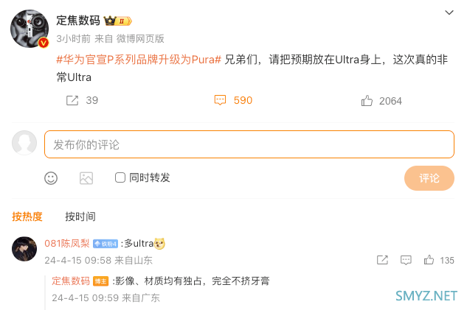The image size is (467, 310).
Task: Reply to 081陈凤梨's comment
Action: (x=405, y=260)
